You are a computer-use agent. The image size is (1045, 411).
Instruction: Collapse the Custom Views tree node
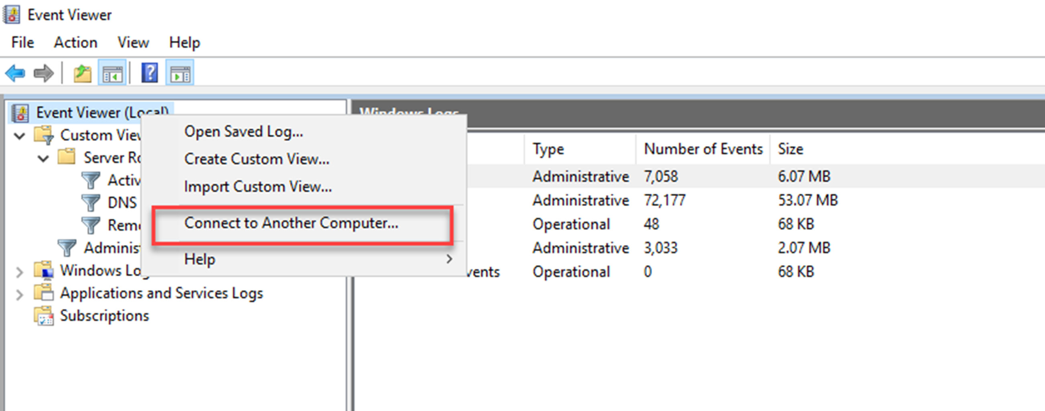(x=19, y=136)
